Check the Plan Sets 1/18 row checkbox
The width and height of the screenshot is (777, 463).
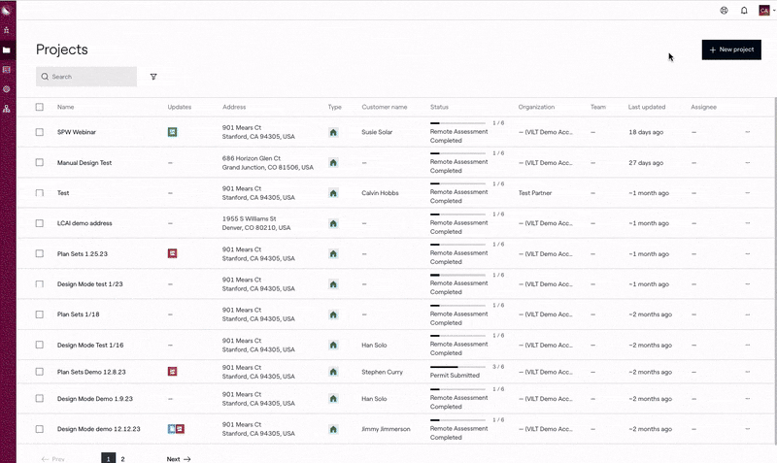pyautogui.click(x=40, y=314)
